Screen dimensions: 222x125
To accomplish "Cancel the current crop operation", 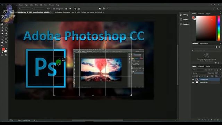I will (x=104, y=8).
